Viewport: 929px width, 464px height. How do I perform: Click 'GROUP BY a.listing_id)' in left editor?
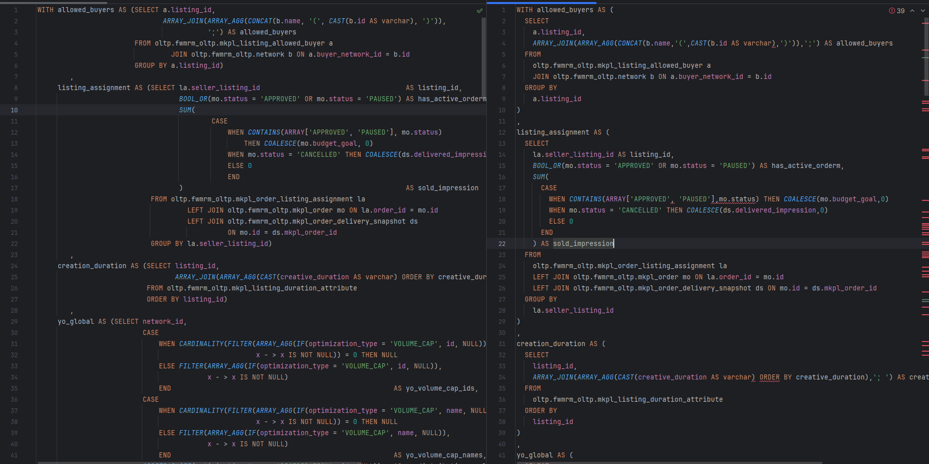[179, 65]
